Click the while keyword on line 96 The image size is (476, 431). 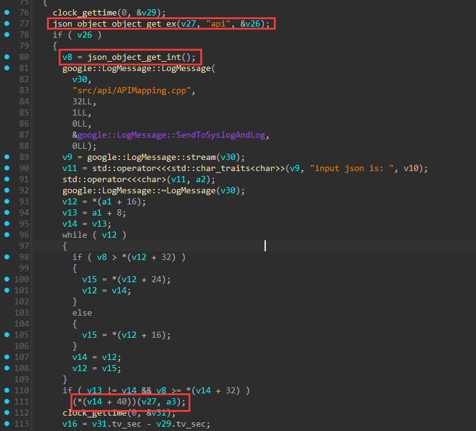[74, 235]
